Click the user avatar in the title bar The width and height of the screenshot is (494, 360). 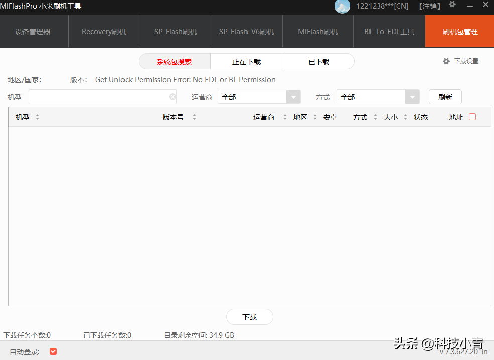tap(342, 8)
